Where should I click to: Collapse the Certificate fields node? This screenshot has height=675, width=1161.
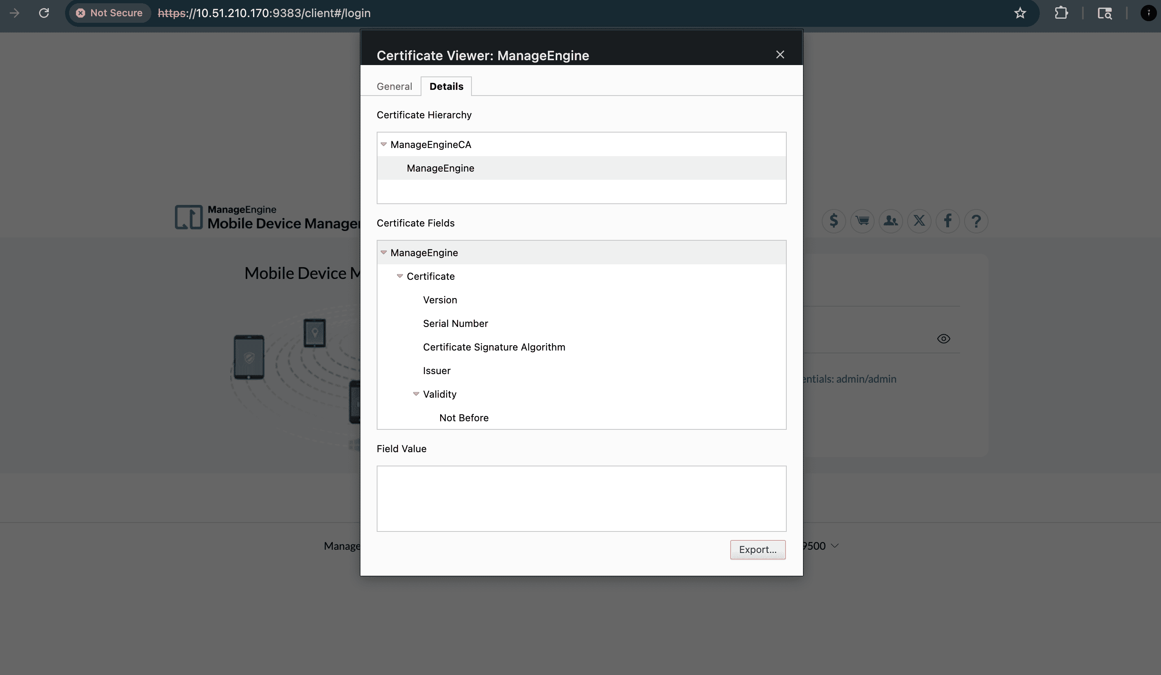click(x=400, y=276)
